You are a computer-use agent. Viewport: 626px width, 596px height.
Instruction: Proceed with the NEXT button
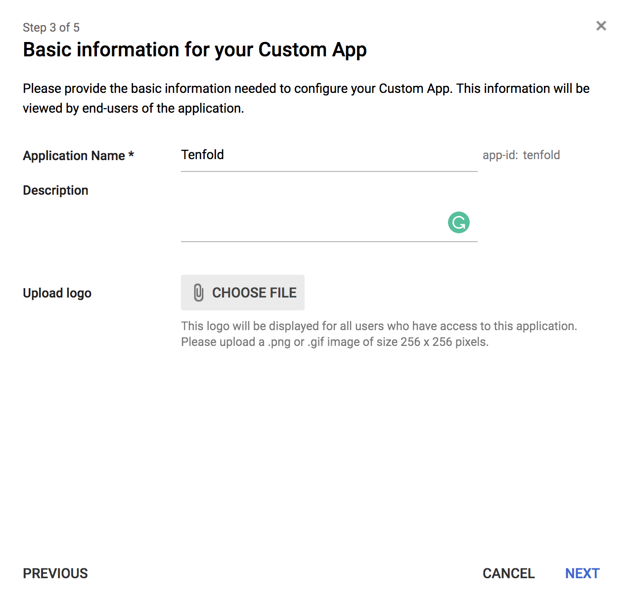click(x=582, y=573)
